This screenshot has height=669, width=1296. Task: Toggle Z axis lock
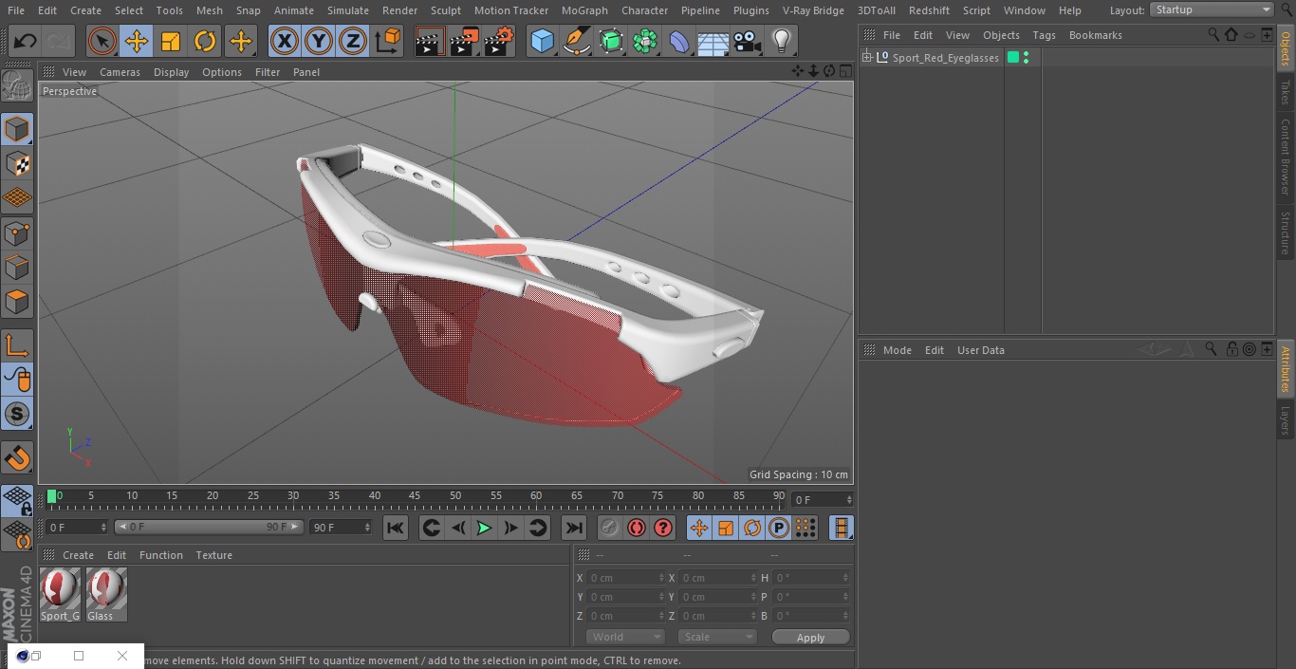tap(353, 42)
